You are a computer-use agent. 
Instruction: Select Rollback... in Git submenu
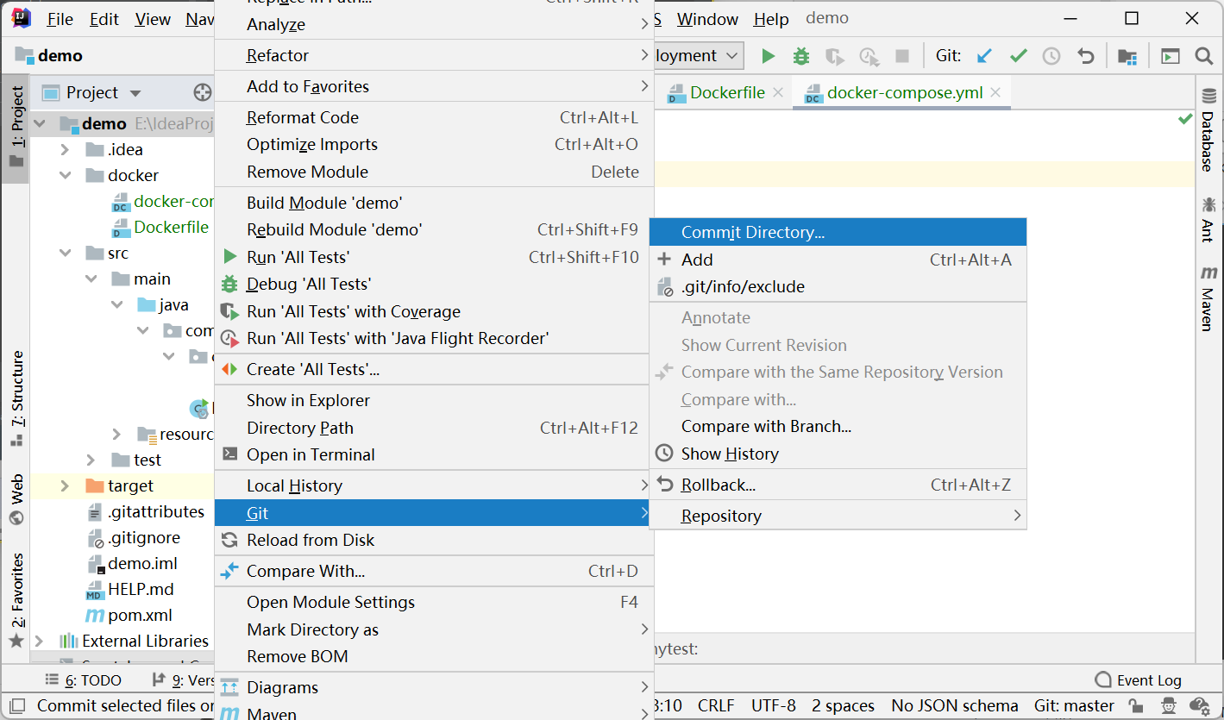[x=838, y=485]
